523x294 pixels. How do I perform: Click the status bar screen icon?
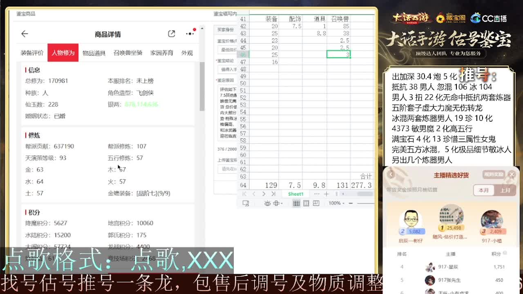[x=246, y=203]
